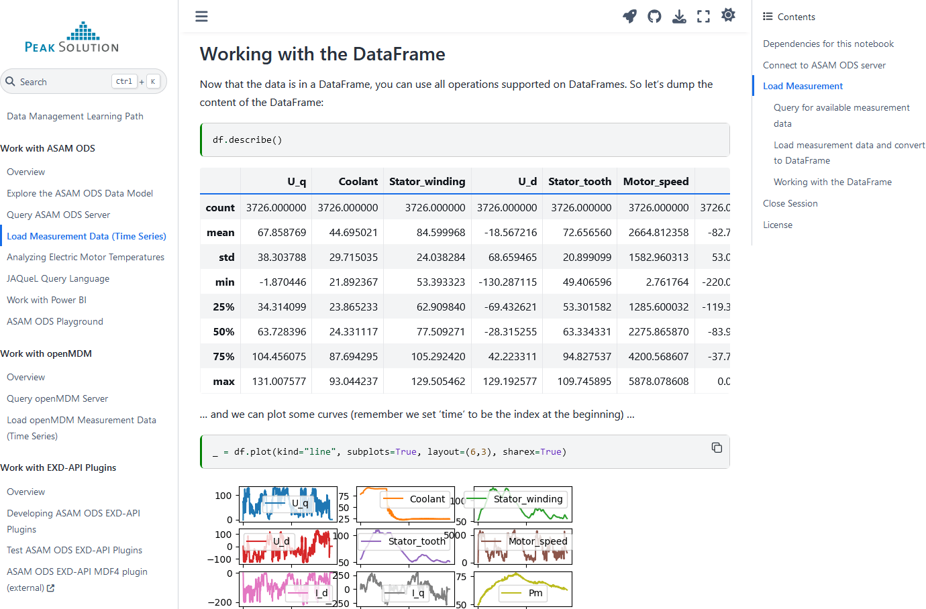926x609 pixels.
Task: Open JAQueL Query Language page
Action: click(x=58, y=278)
